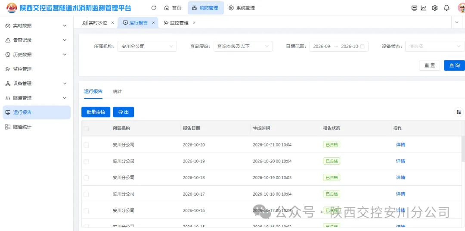Click the calendar icon in date range field

(362, 46)
